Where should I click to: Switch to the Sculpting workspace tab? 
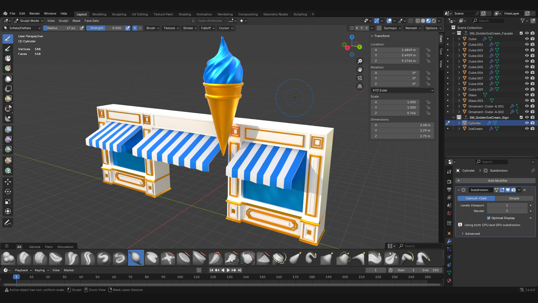coord(119,14)
